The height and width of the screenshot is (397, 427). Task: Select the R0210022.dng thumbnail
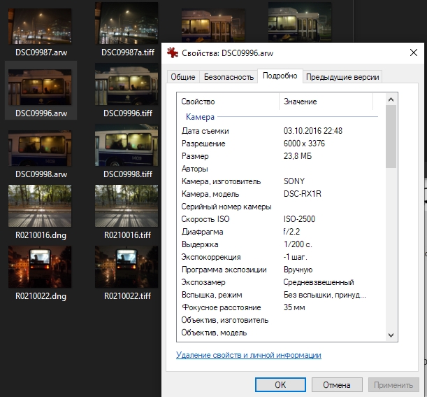coord(40,267)
